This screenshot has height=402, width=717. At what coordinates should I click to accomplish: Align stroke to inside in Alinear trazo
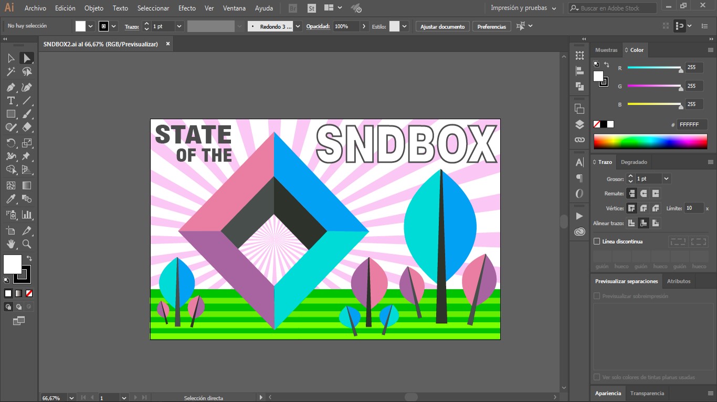coord(644,223)
